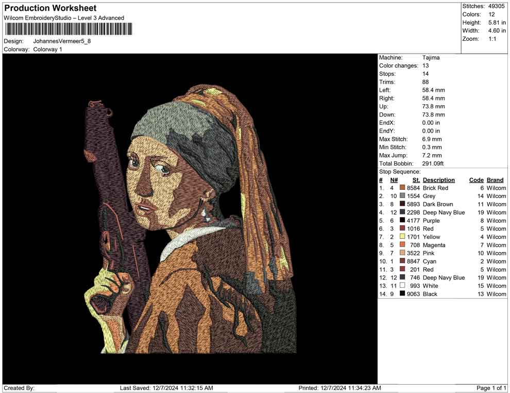The image size is (510, 393).
Task: Click the Page 1 of 1 indicator
Action: point(491,388)
